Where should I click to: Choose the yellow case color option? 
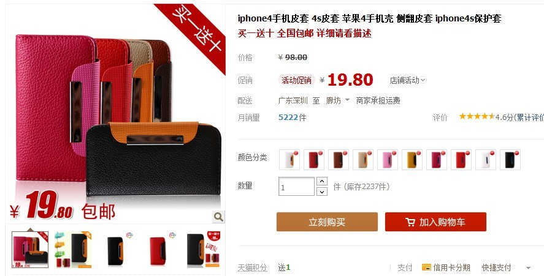pyautogui.click(x=412, y=159)
